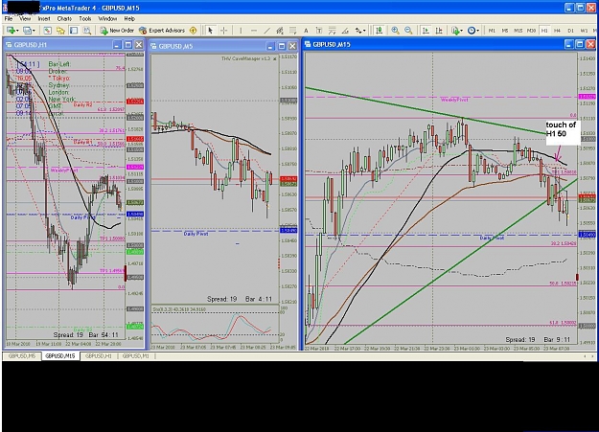Viewport: 599px width, 432px height.
Task: Switch to H4 timeframe button
Action: coord(558,31)
